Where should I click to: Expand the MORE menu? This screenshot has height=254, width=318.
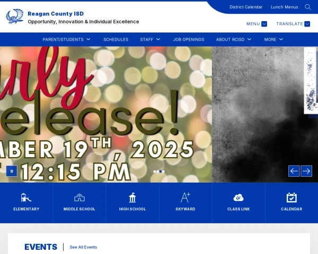point(273,39)
